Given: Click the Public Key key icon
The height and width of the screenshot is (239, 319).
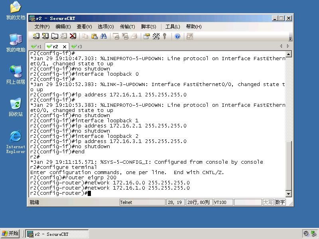Looking at the screenshot, I should pos(165,36).
